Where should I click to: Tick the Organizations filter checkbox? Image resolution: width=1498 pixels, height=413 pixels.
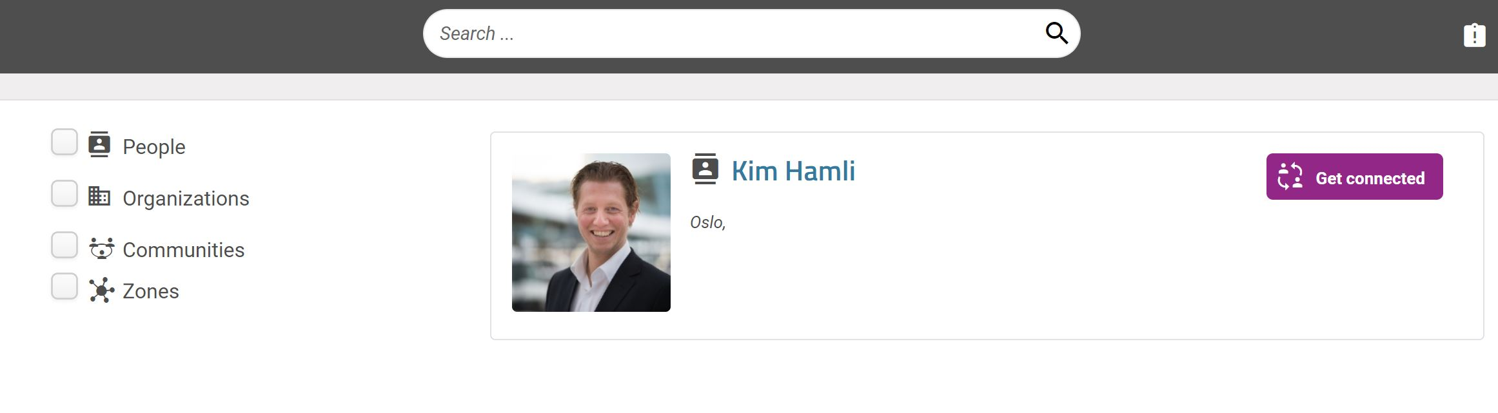64,193
